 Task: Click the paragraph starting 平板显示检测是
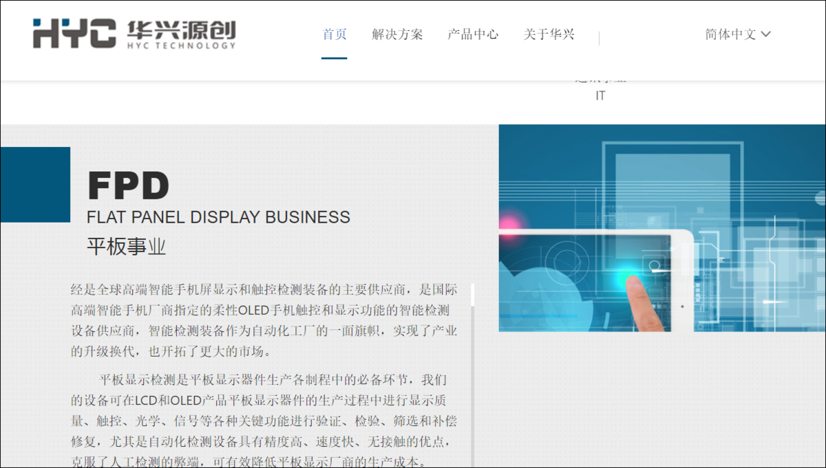pos(264,421)
